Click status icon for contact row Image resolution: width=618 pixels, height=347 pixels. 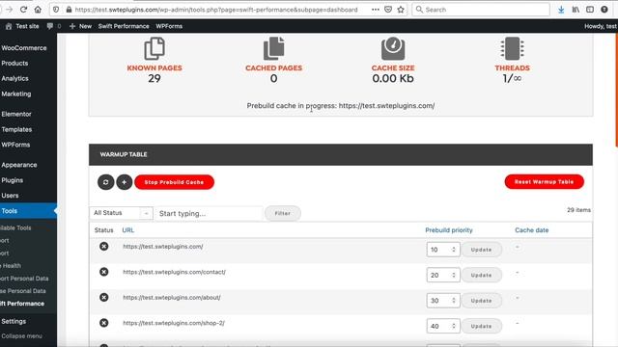pos(103,272)
